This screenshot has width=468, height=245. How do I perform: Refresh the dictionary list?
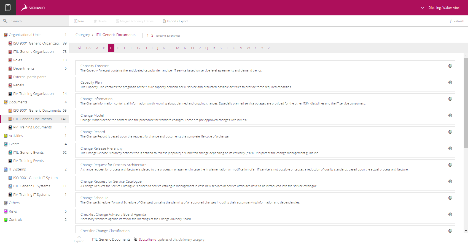coord(457,21)
